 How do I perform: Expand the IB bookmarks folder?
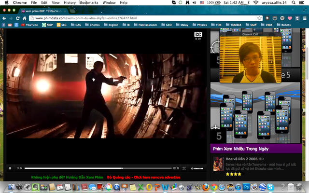(126, 25)
